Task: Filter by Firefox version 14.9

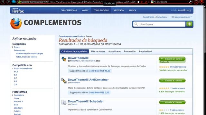Action: coord(16,72)
